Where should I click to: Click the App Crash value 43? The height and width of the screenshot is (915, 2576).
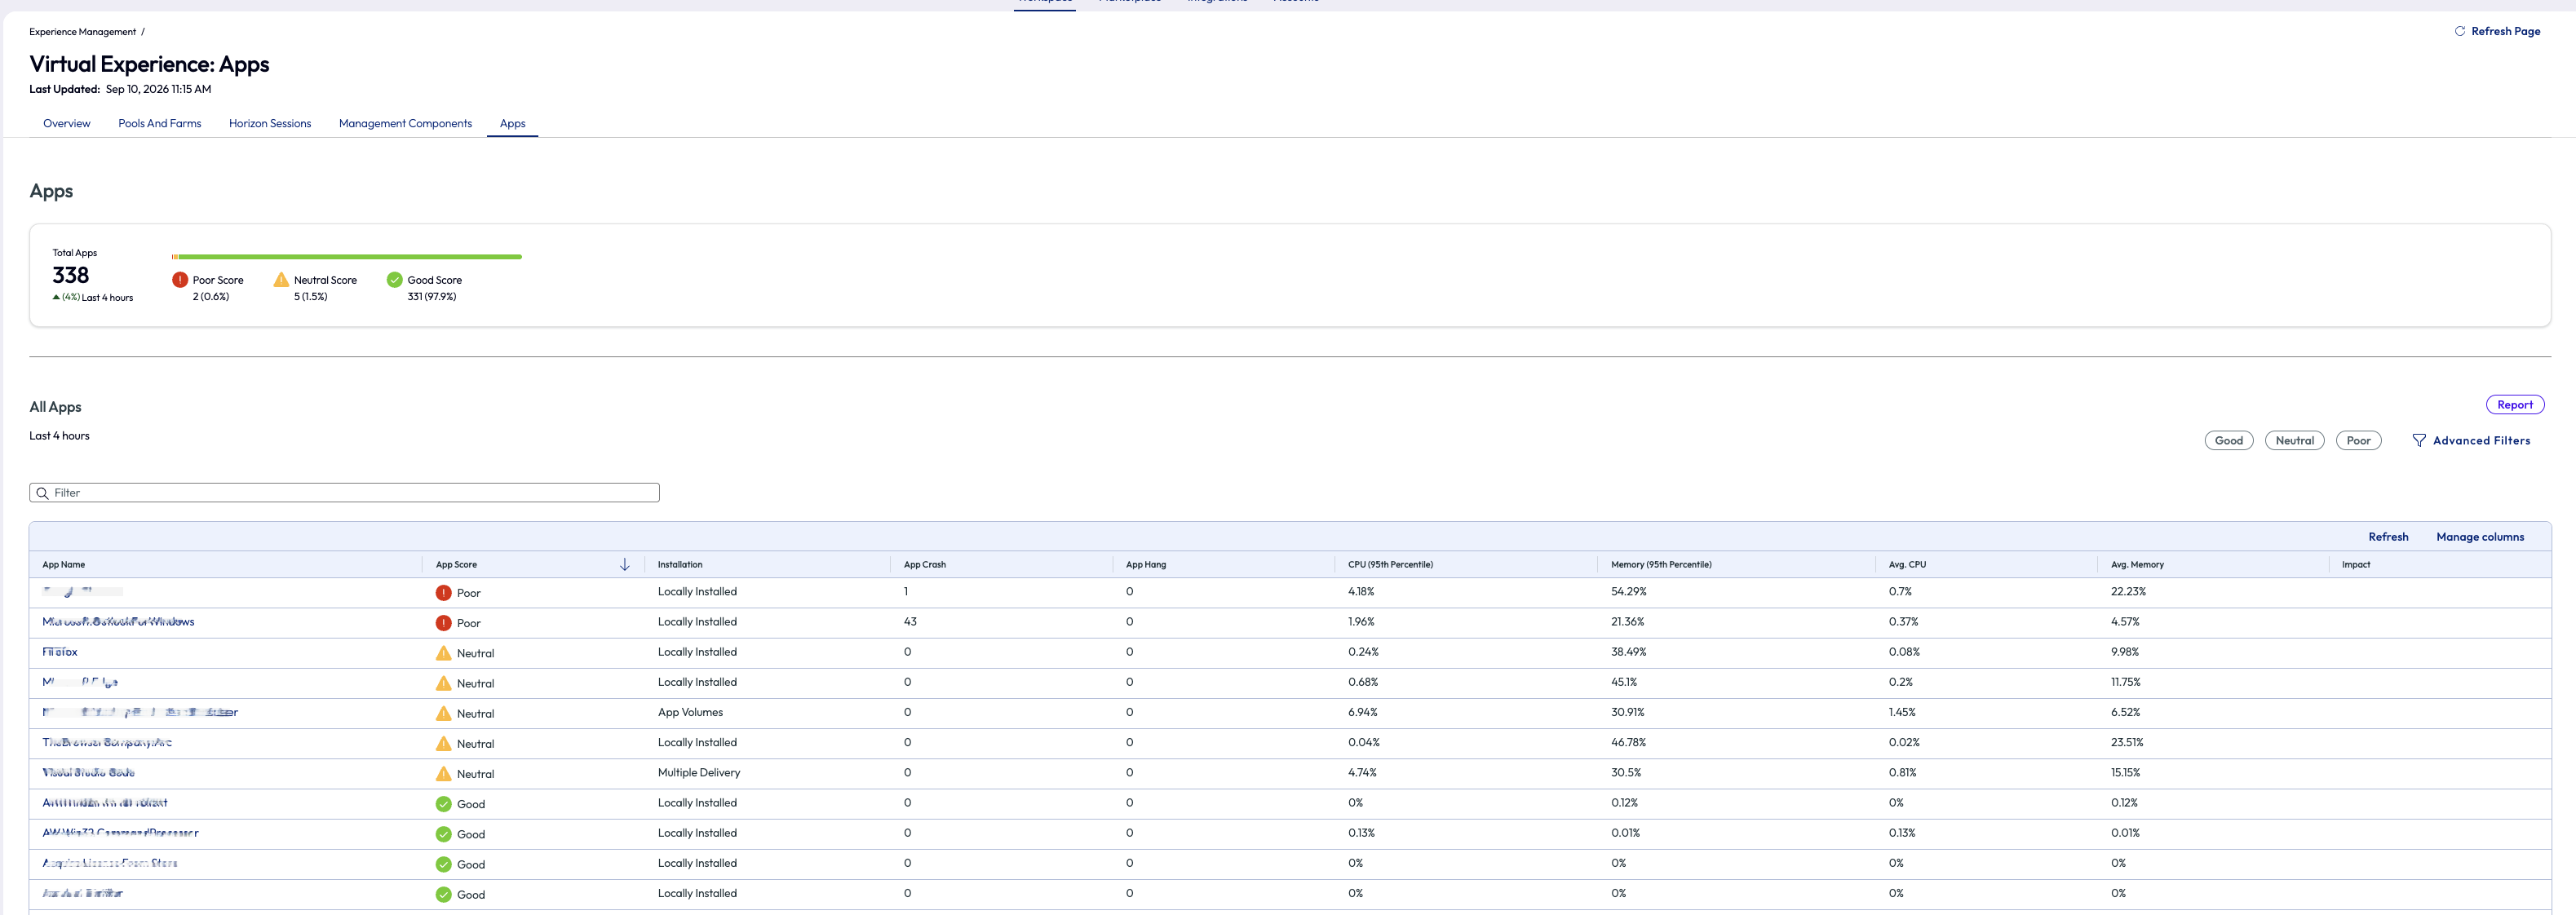[x=910, y=622]
